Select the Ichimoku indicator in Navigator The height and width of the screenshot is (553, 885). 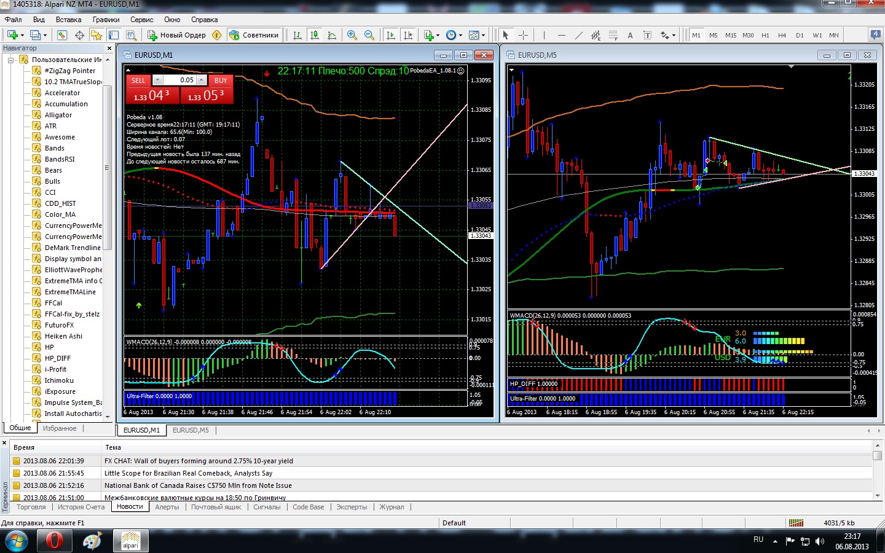pos(59,380)
